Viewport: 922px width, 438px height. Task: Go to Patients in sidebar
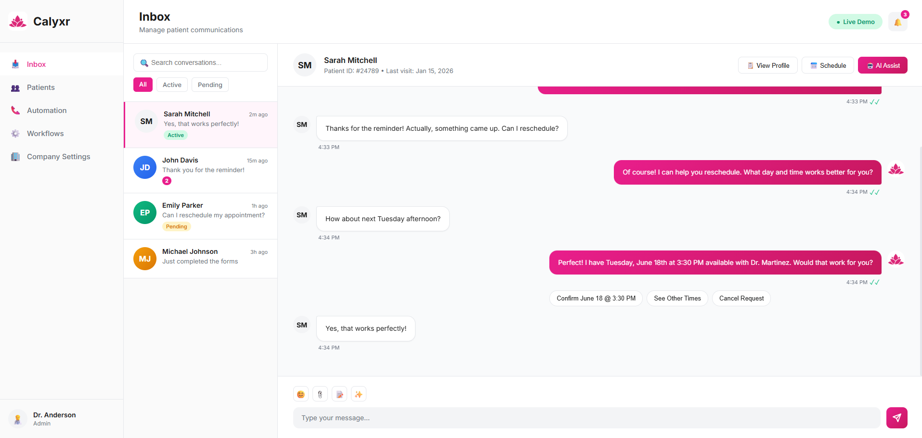(x=40, y=88)
